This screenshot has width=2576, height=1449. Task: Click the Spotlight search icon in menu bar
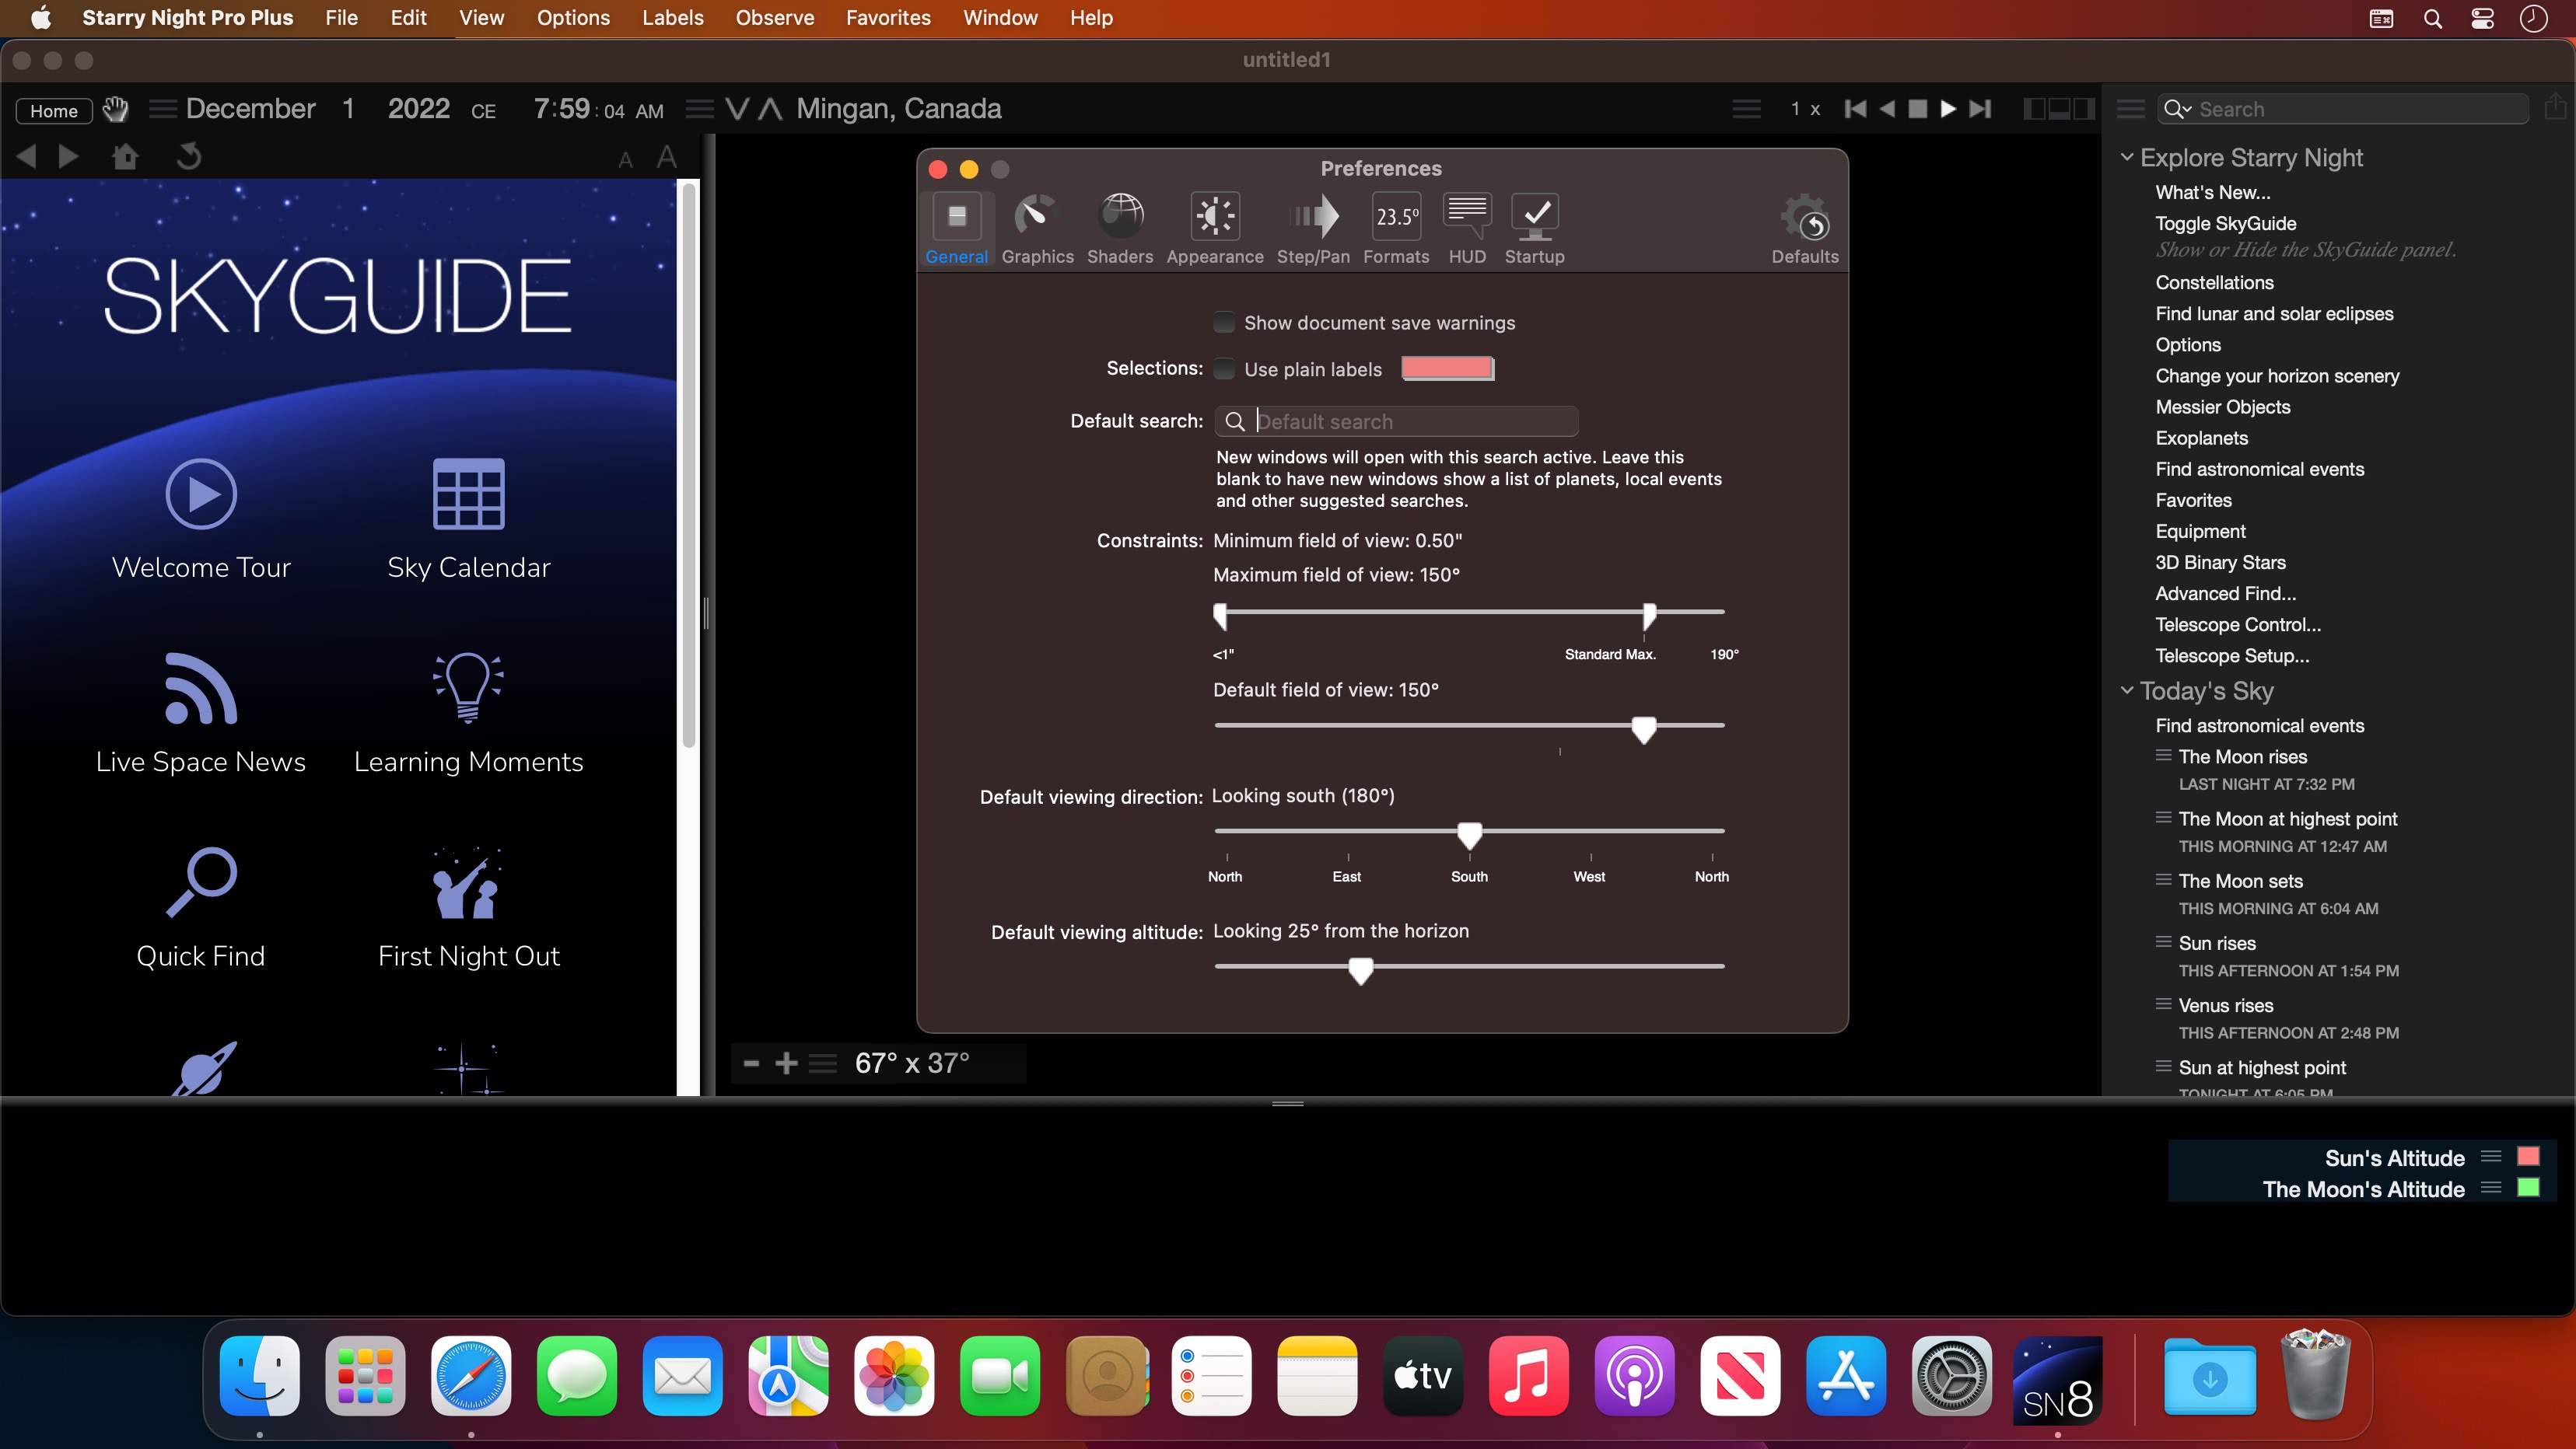tap(2433, 18)
